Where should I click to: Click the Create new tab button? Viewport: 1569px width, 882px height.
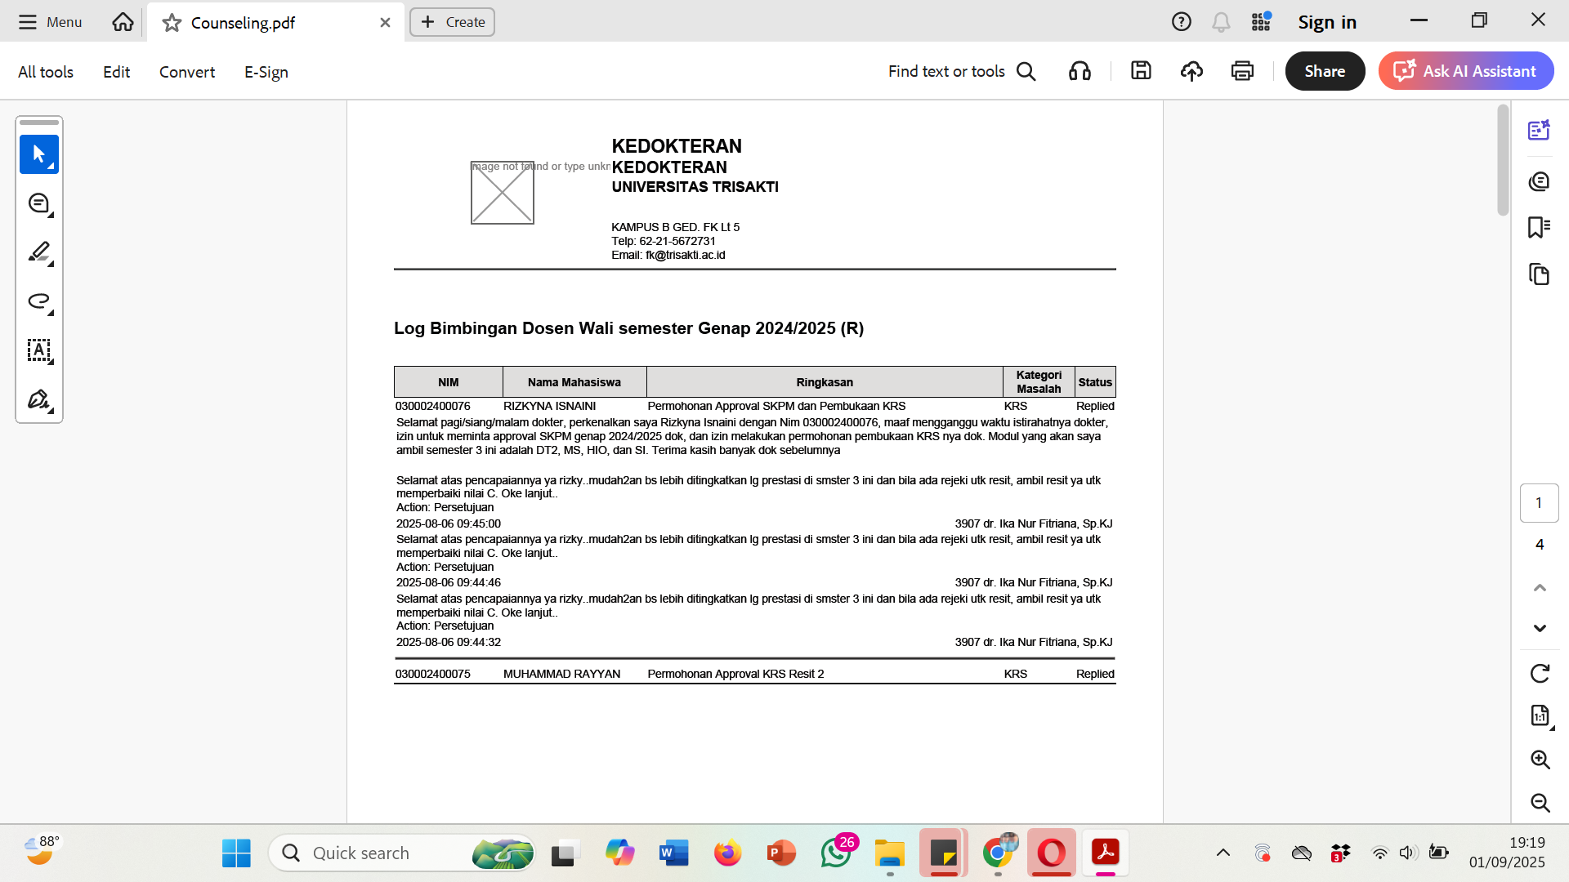pos(453,22)
